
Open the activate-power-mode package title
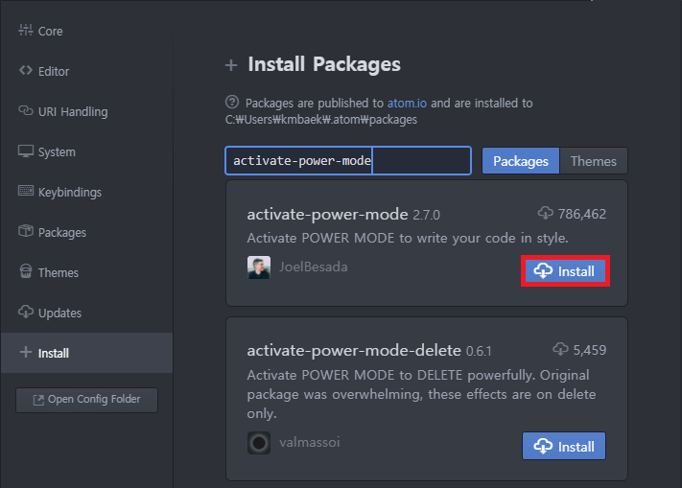pos(327,214)
